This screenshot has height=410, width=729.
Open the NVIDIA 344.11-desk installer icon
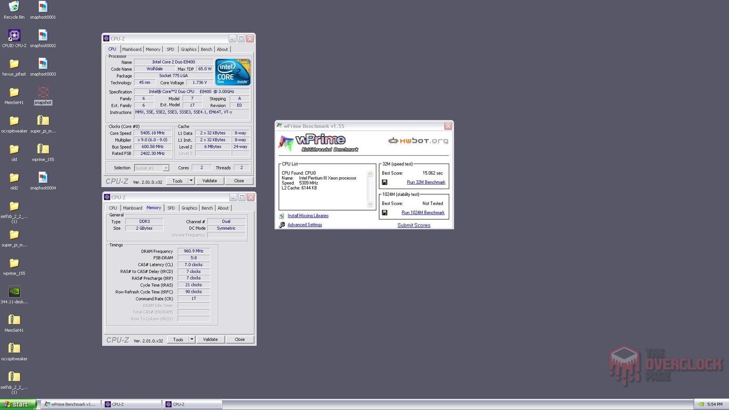14,292
